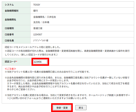Click the 口座名義 row label
136x112 pixels.
pyautogui.click(x=9, y=40)
